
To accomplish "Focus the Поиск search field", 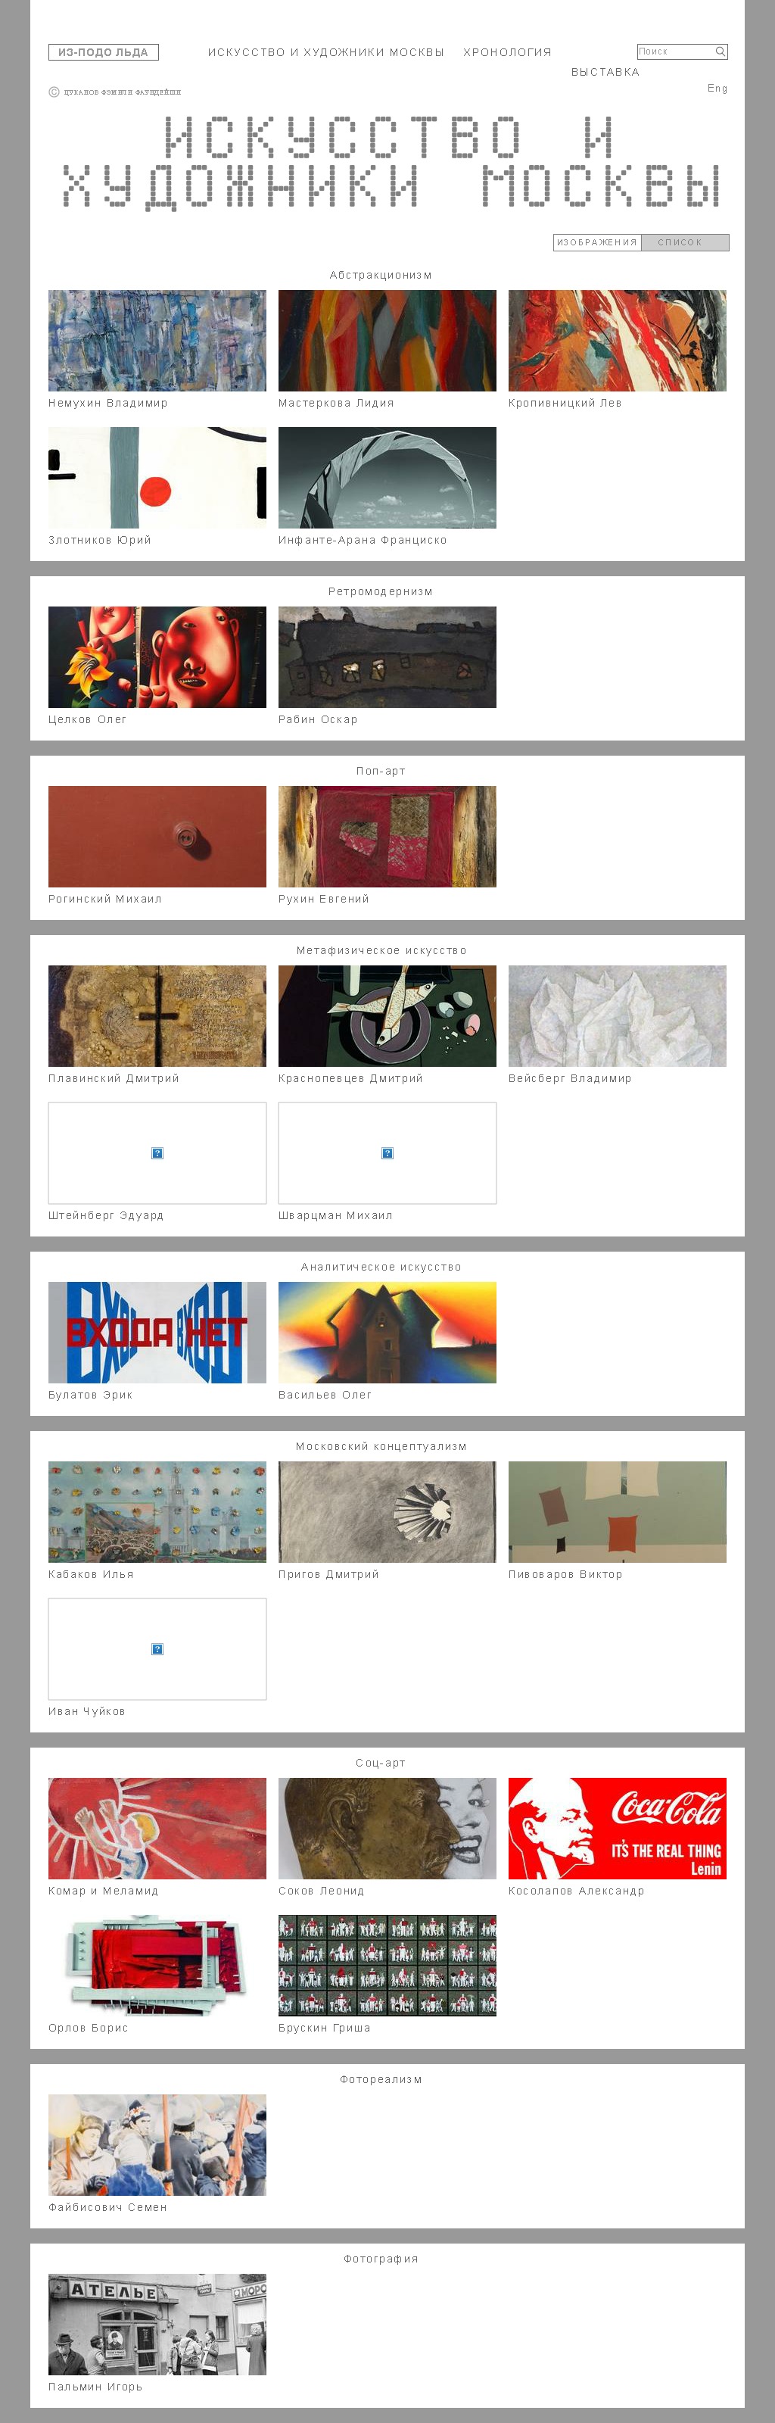I will click(x=675, y=51).
